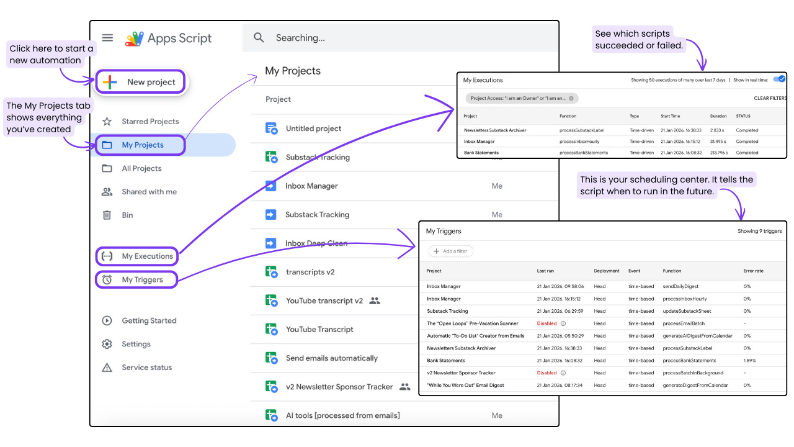Click shared icon beside v2 Newsletter Sponsor Tracker
Screen dimensions: 794x447
point(404,387)
